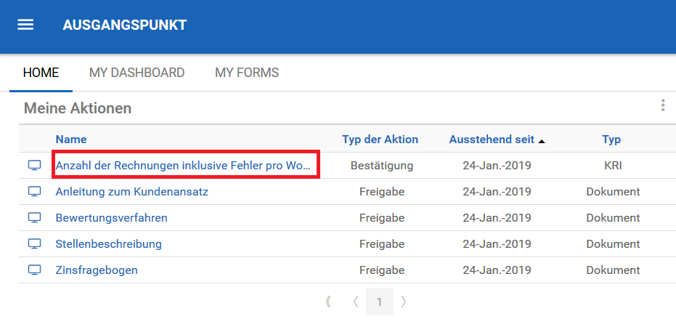This screenshot has height=327, width=676.
Task: Go to the previous page arrow
Action: (x=356, y=302)
